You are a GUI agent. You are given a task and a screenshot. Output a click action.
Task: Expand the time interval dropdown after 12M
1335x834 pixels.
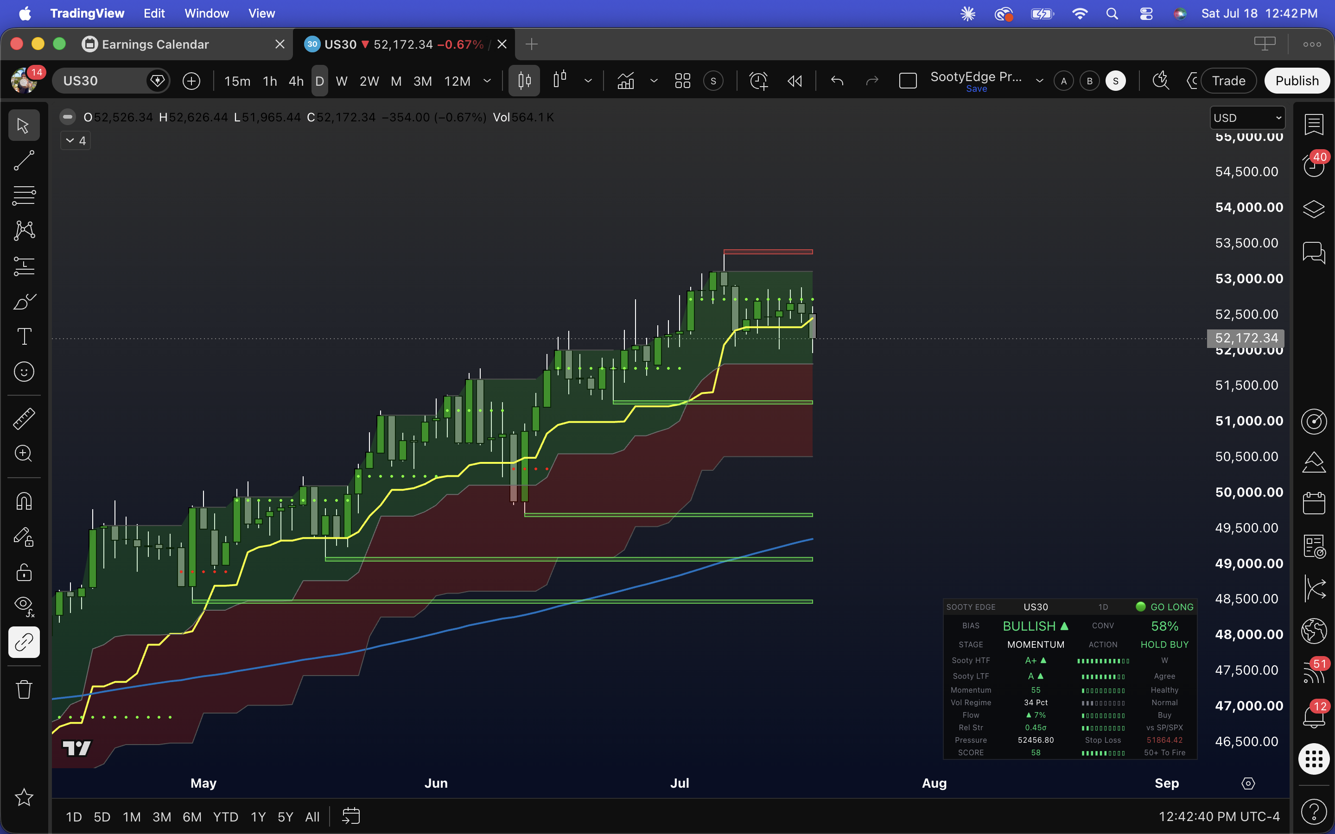tap(487, 81)
